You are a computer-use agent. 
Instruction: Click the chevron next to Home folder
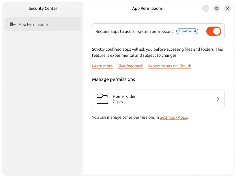pos(218,99)
